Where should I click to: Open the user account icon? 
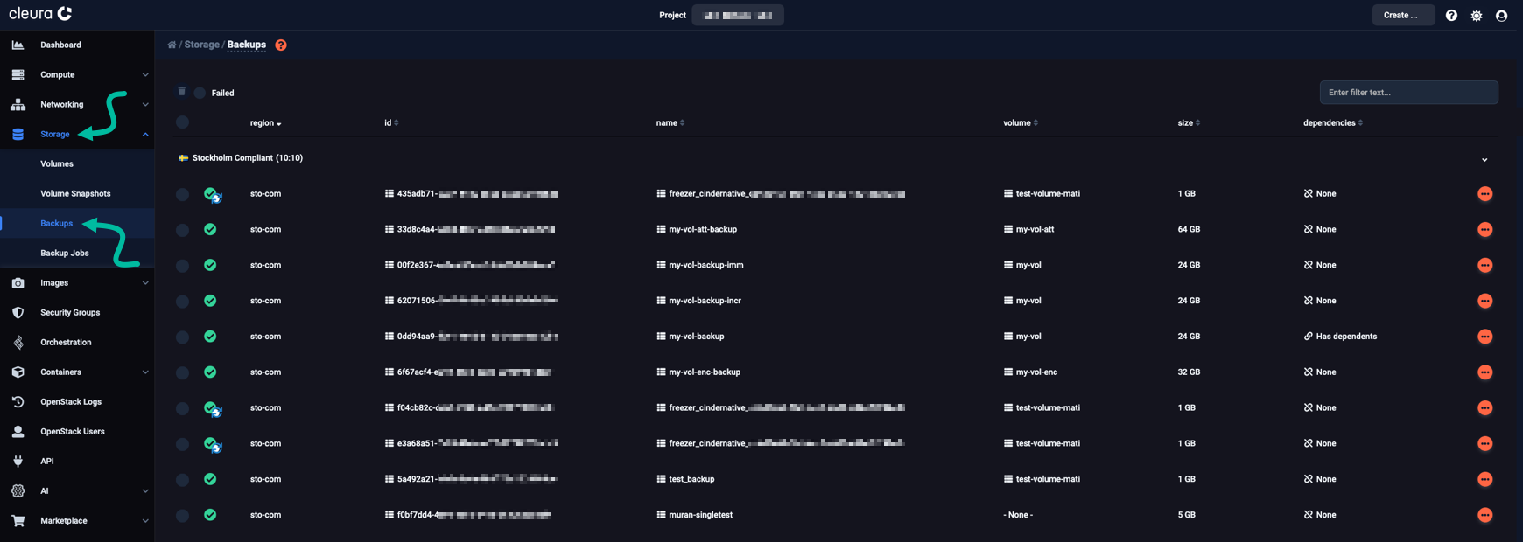tap(1501, 16)
